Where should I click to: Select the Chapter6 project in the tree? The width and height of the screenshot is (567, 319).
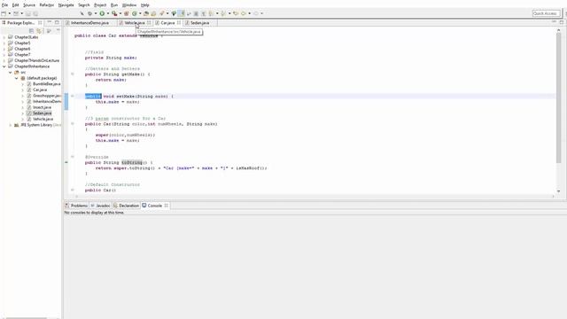click(22, 49)
